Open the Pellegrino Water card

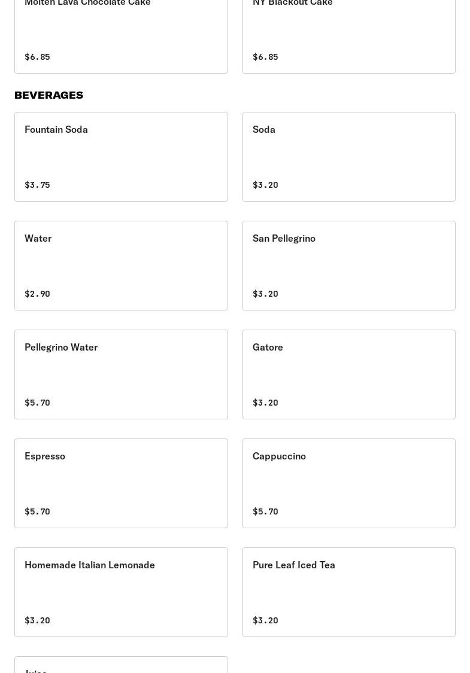tap(121, 374)
